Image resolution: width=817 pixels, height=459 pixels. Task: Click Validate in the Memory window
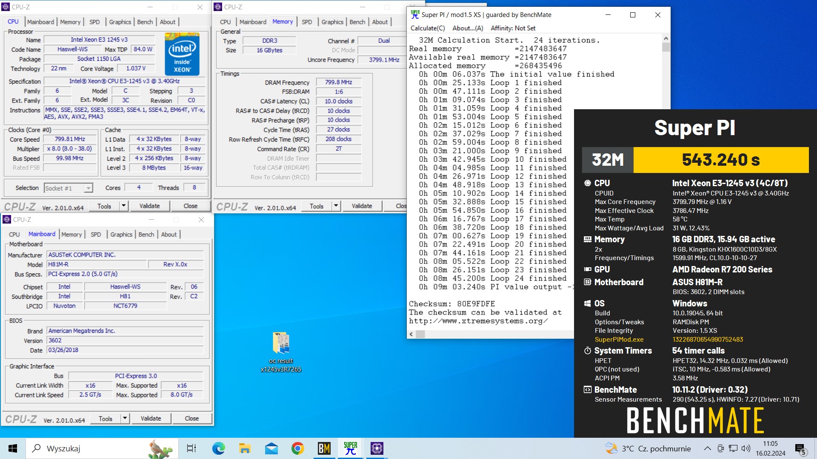362,206
